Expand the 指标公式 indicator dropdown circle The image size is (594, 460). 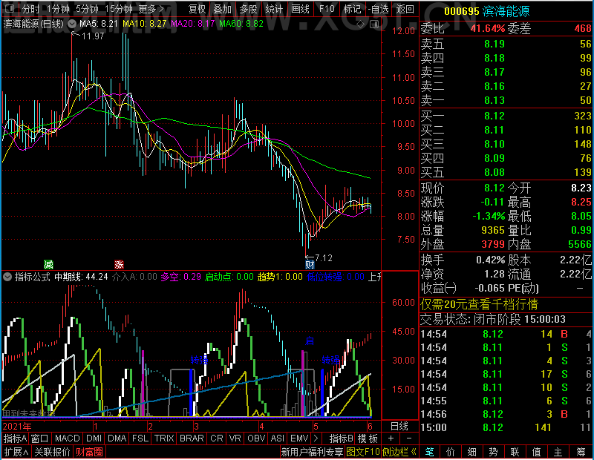(x=7, y=277)
